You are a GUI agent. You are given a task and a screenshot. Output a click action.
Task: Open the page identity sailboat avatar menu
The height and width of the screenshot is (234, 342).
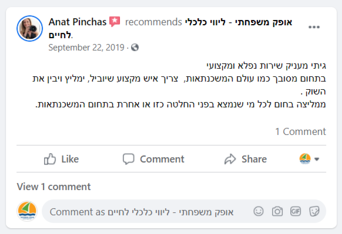[x=305, y=159]
